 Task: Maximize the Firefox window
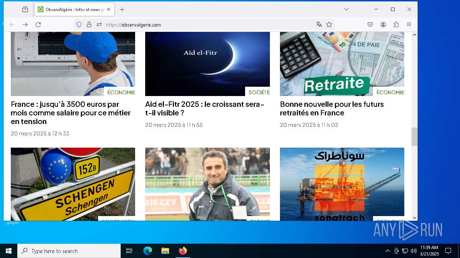click(393, 9)
